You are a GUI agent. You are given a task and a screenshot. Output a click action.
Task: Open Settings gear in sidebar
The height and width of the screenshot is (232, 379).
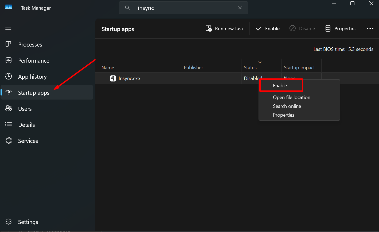click(9, 222)
